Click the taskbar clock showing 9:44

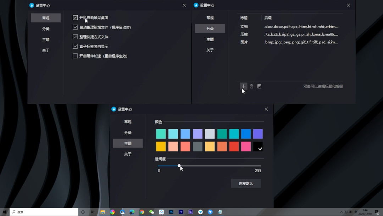365,212
